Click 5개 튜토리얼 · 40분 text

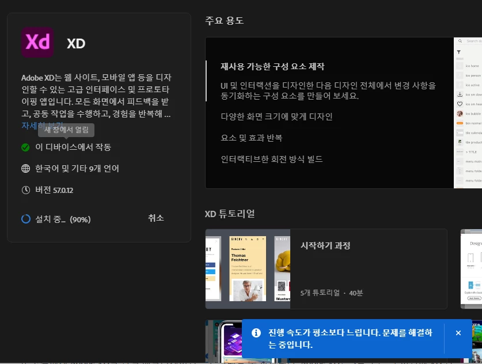(x=331, y=293)
